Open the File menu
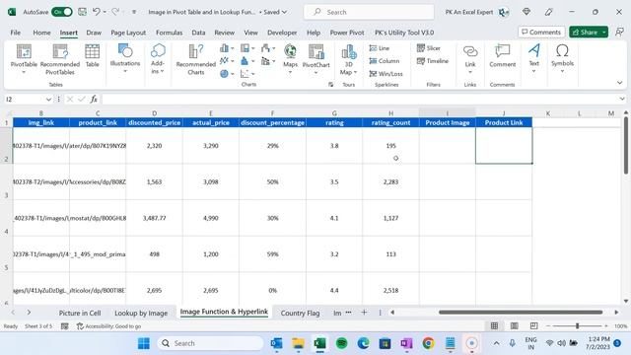 pos(16,33)
